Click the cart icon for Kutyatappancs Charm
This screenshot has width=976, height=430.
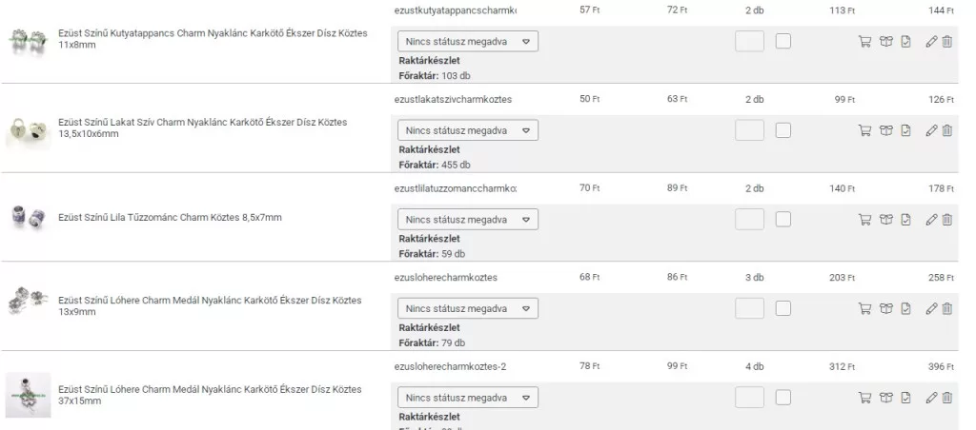coord(864,41)
